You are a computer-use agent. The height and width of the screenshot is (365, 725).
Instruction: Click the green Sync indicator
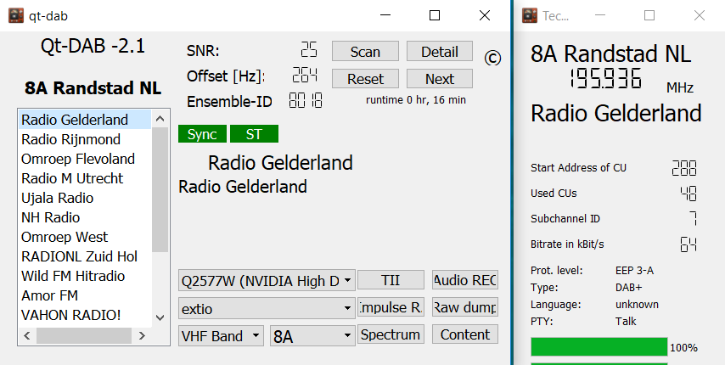pyautogui.click(x=203, y=134)
